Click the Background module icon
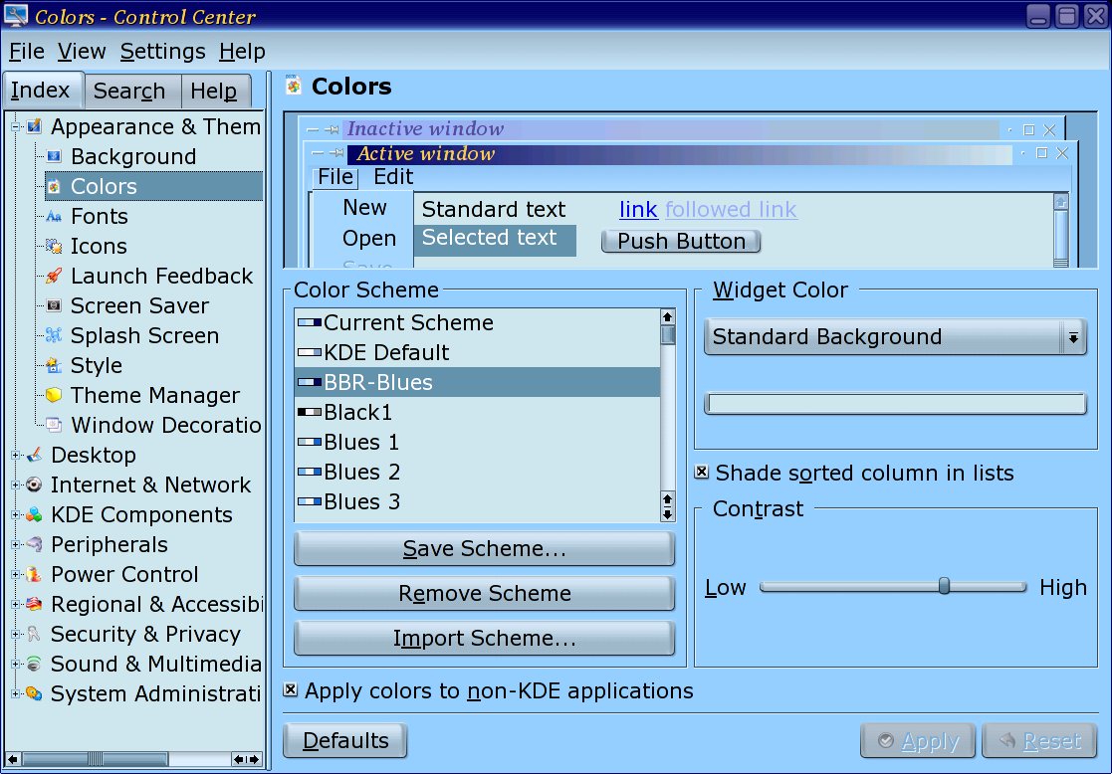The height and width of the screenshot is (774, 1112). (x=54, y=156)
